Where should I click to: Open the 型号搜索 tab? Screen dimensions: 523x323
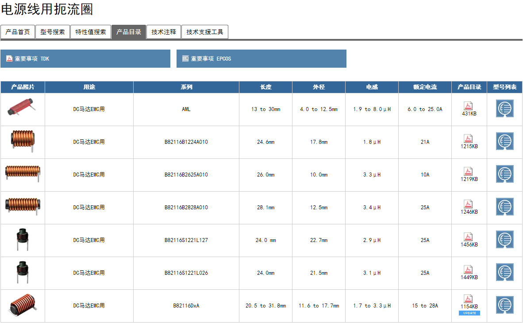pyautogui.click(x=53, y=32)
